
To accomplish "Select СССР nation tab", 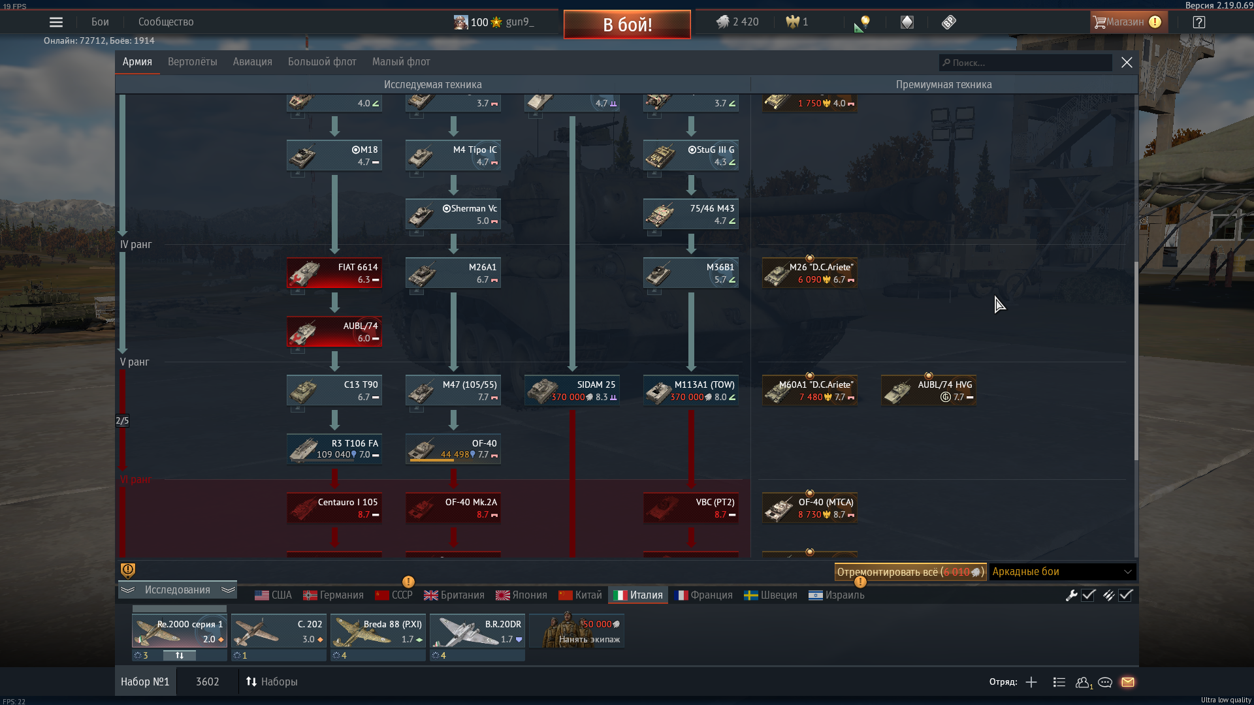I will click(394, 595).
